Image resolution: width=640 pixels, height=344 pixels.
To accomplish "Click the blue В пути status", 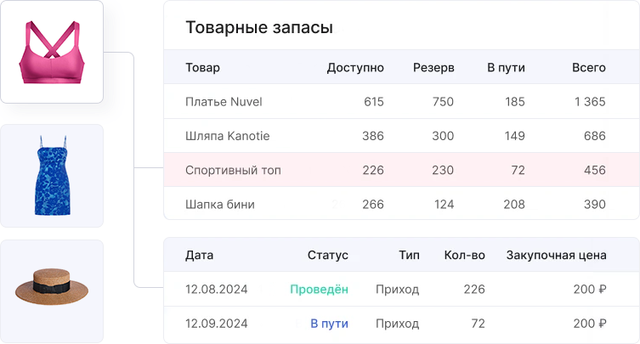I will tap(329, 324).
